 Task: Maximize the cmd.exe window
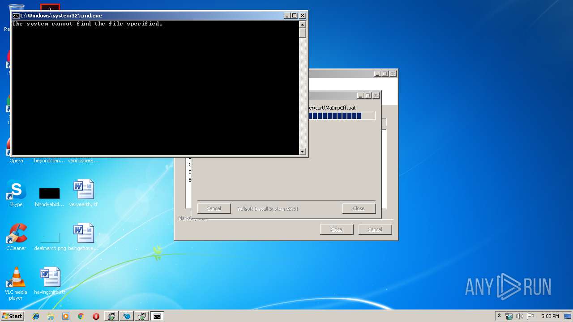tap(295, 16)
